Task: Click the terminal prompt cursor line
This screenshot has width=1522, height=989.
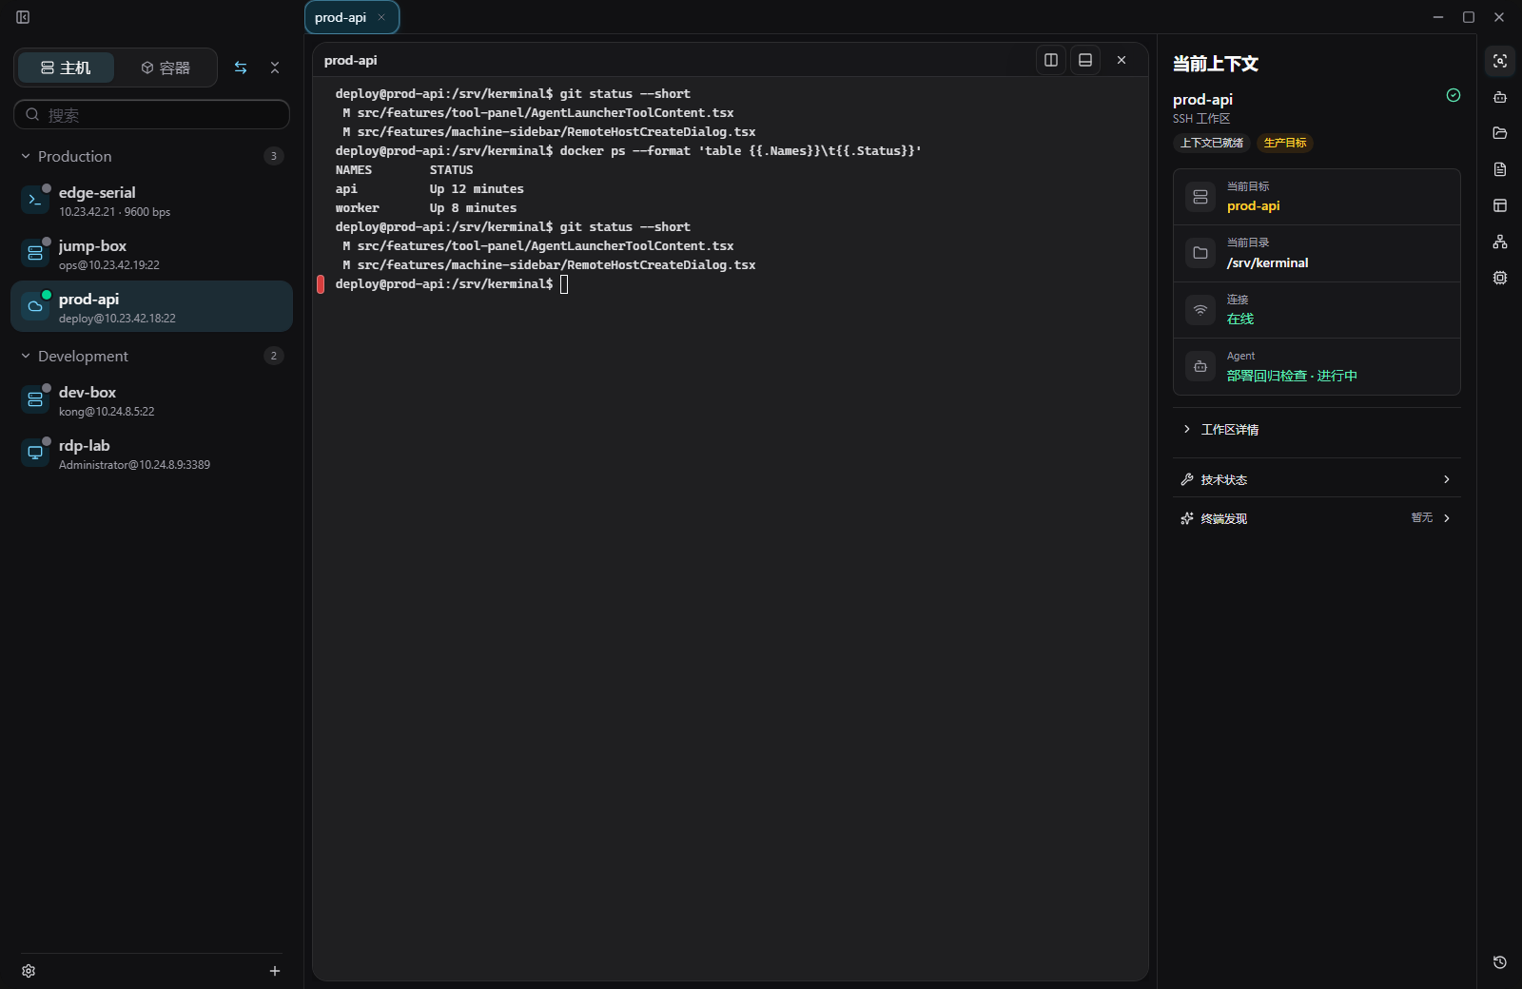Action: [452, 284]
